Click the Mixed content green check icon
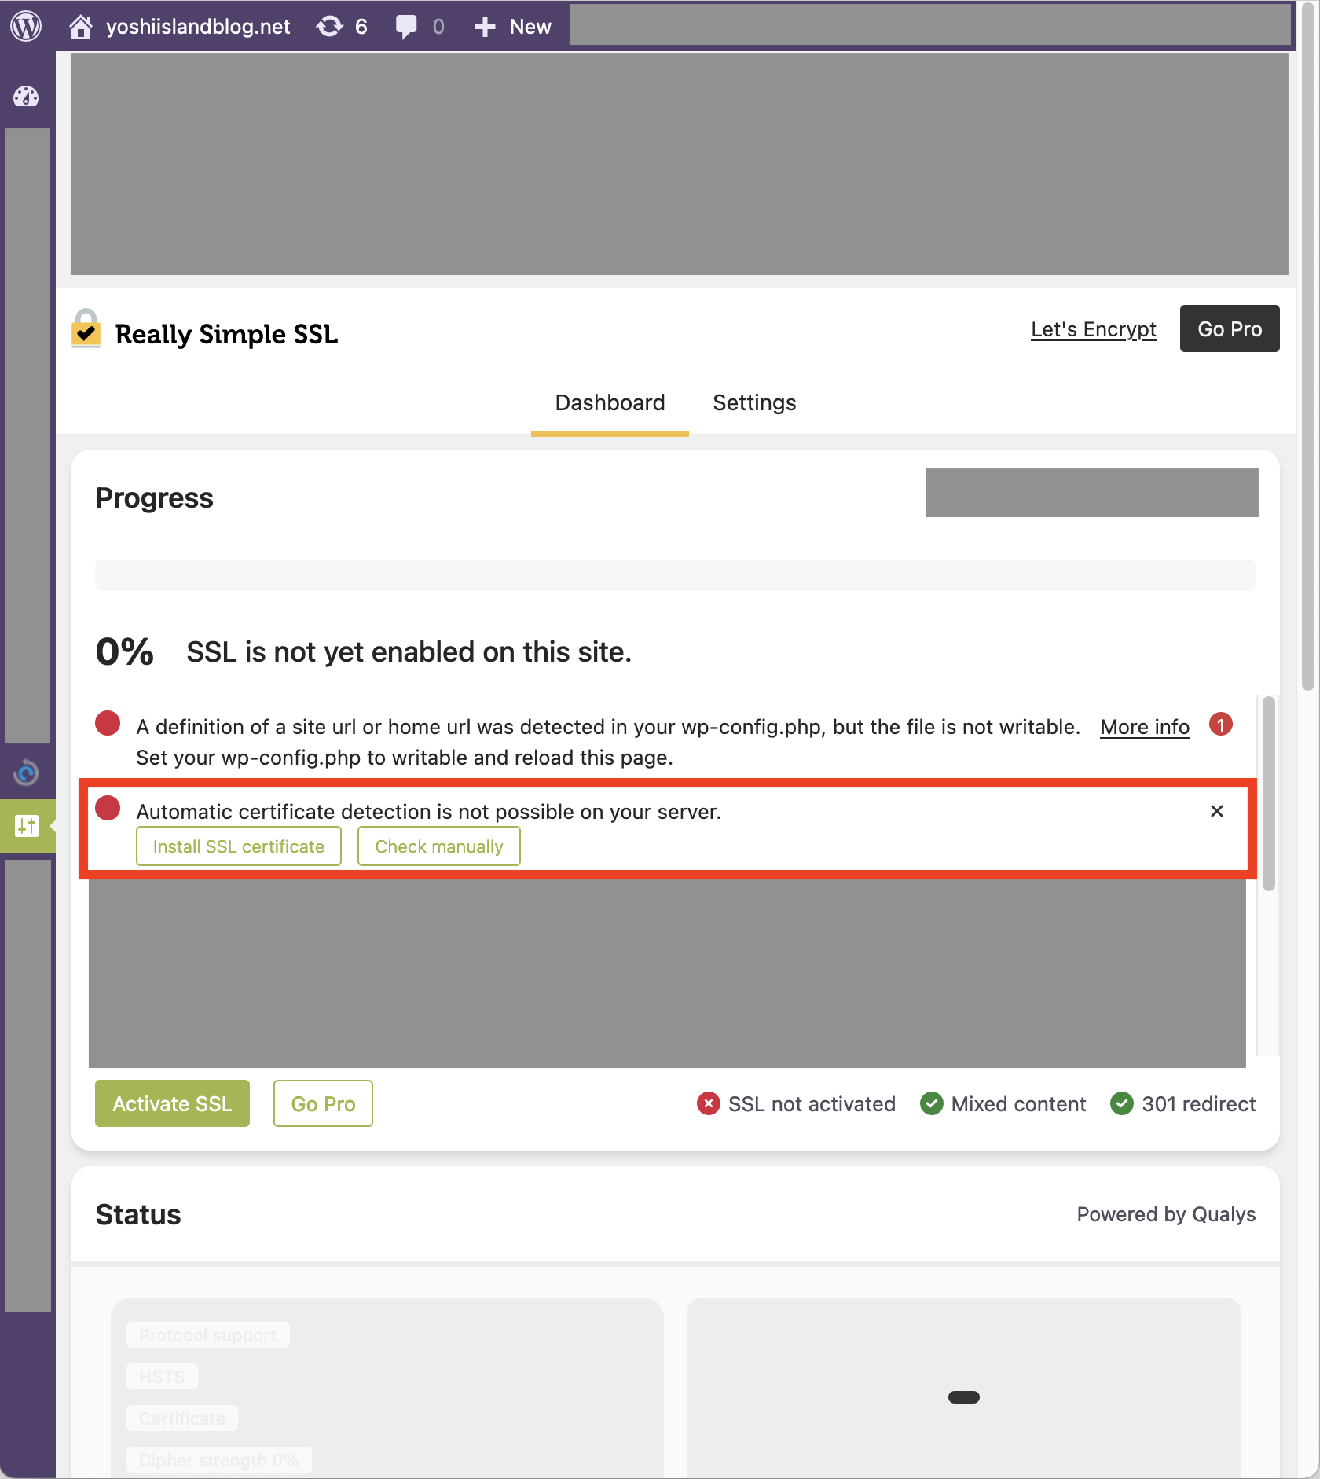 point(931,1103)
